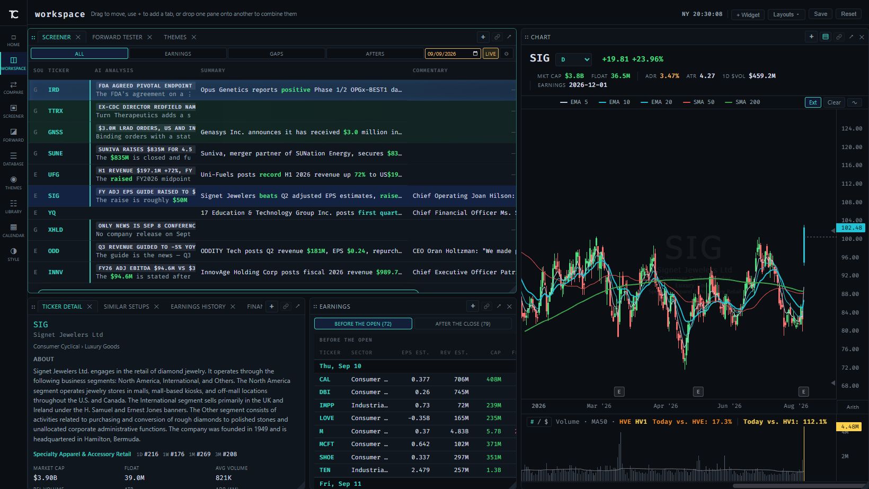Switch to the Similar Setups tab
The height and width of the screenshot is (489, 869).
(x=126, y=307)
